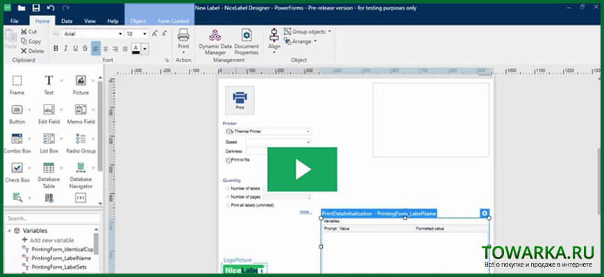Switch to the Form Control tab
This screenshot has height=277, width=604.
tap(174, 21)
